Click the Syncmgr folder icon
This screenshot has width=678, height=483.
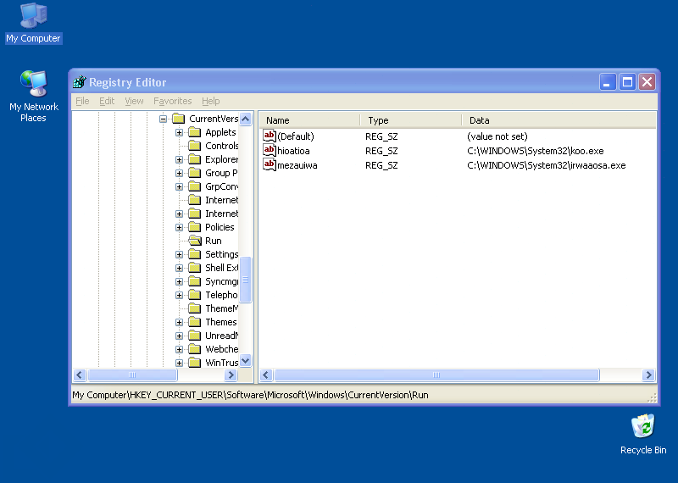tap(195, 281)
